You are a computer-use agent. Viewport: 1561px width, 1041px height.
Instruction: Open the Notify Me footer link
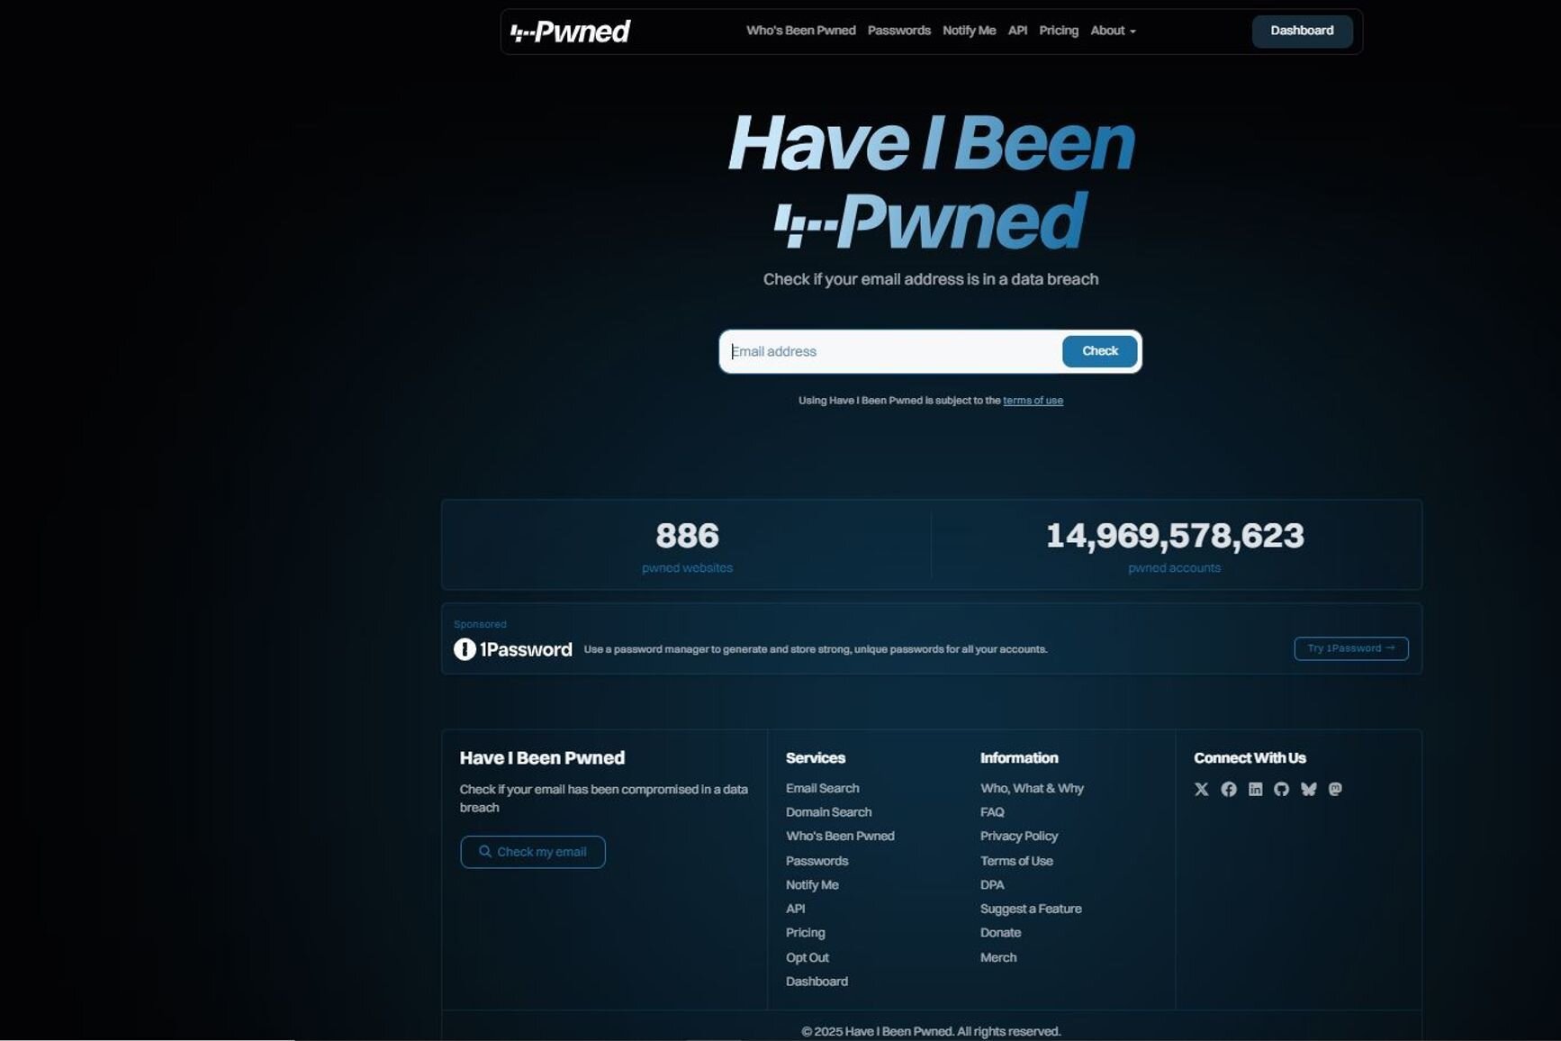[812, 885]
